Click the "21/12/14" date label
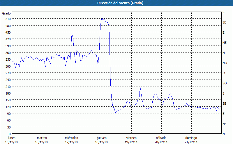The height and width of the screenshot is (145, 233). pyautogui.click(x=191, y=142)
